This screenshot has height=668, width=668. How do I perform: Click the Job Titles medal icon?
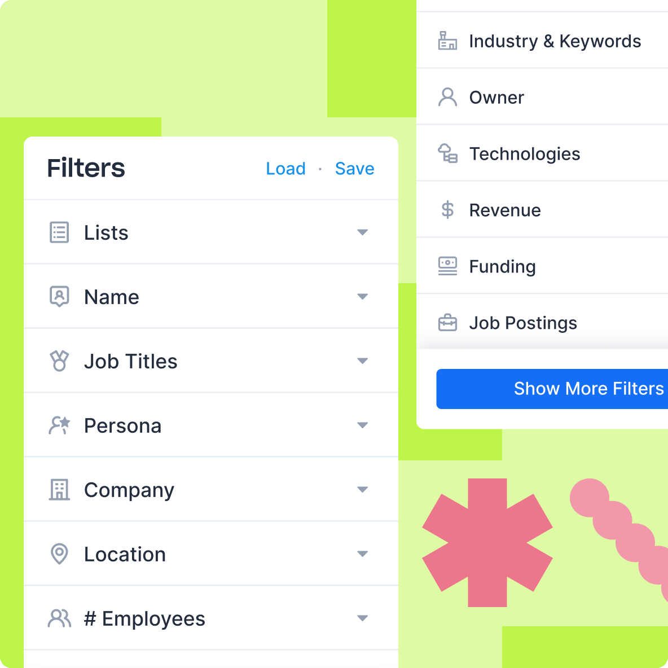coord(59,361)
